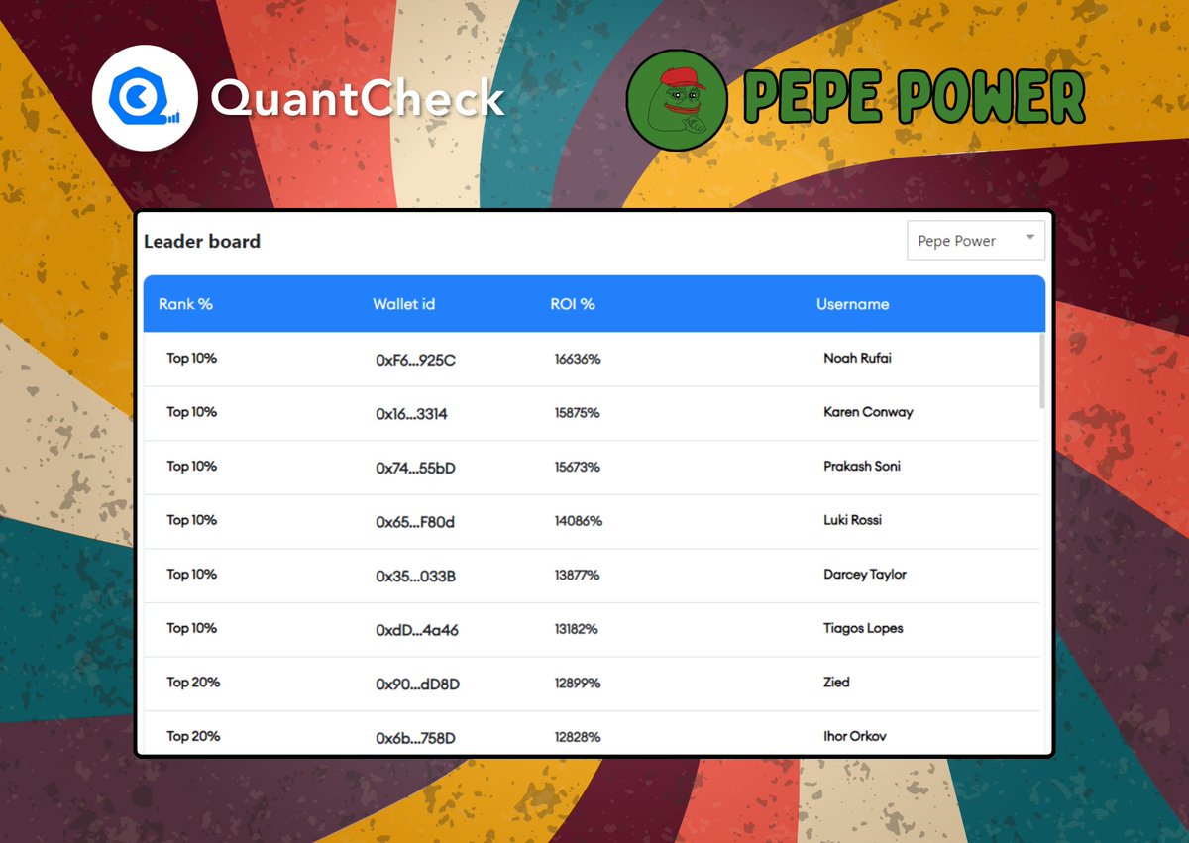Select the Rank % column header

185,304
